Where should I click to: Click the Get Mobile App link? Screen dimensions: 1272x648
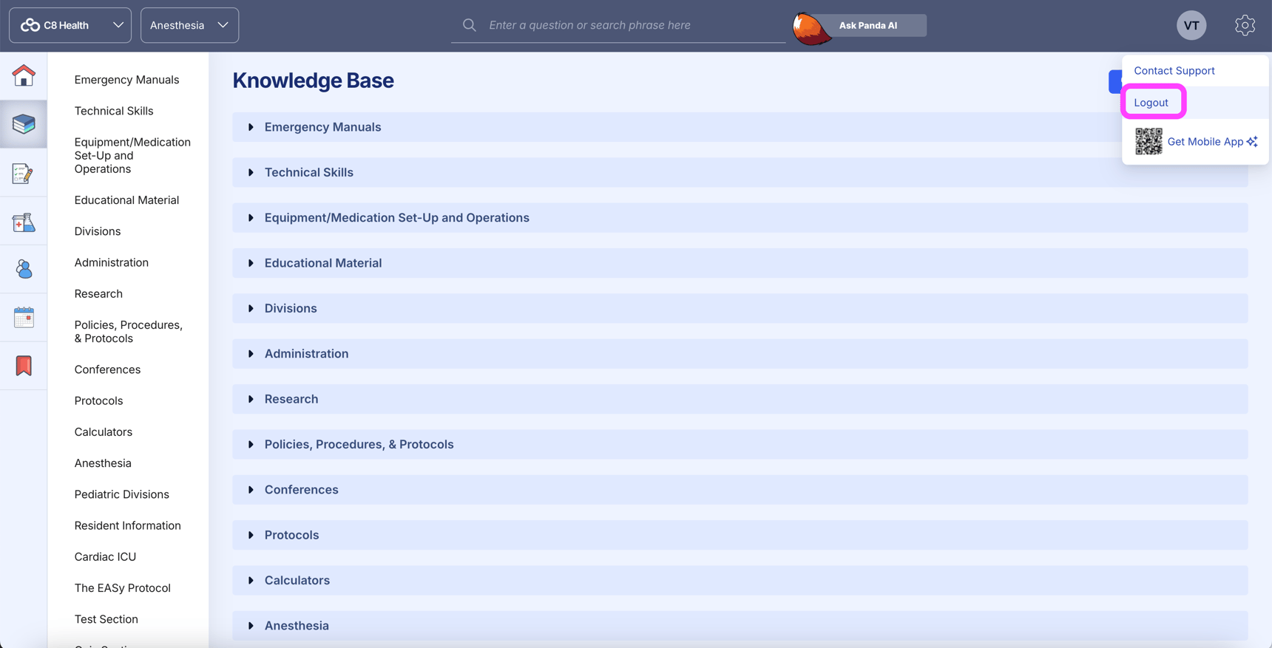click(1205, 142)
